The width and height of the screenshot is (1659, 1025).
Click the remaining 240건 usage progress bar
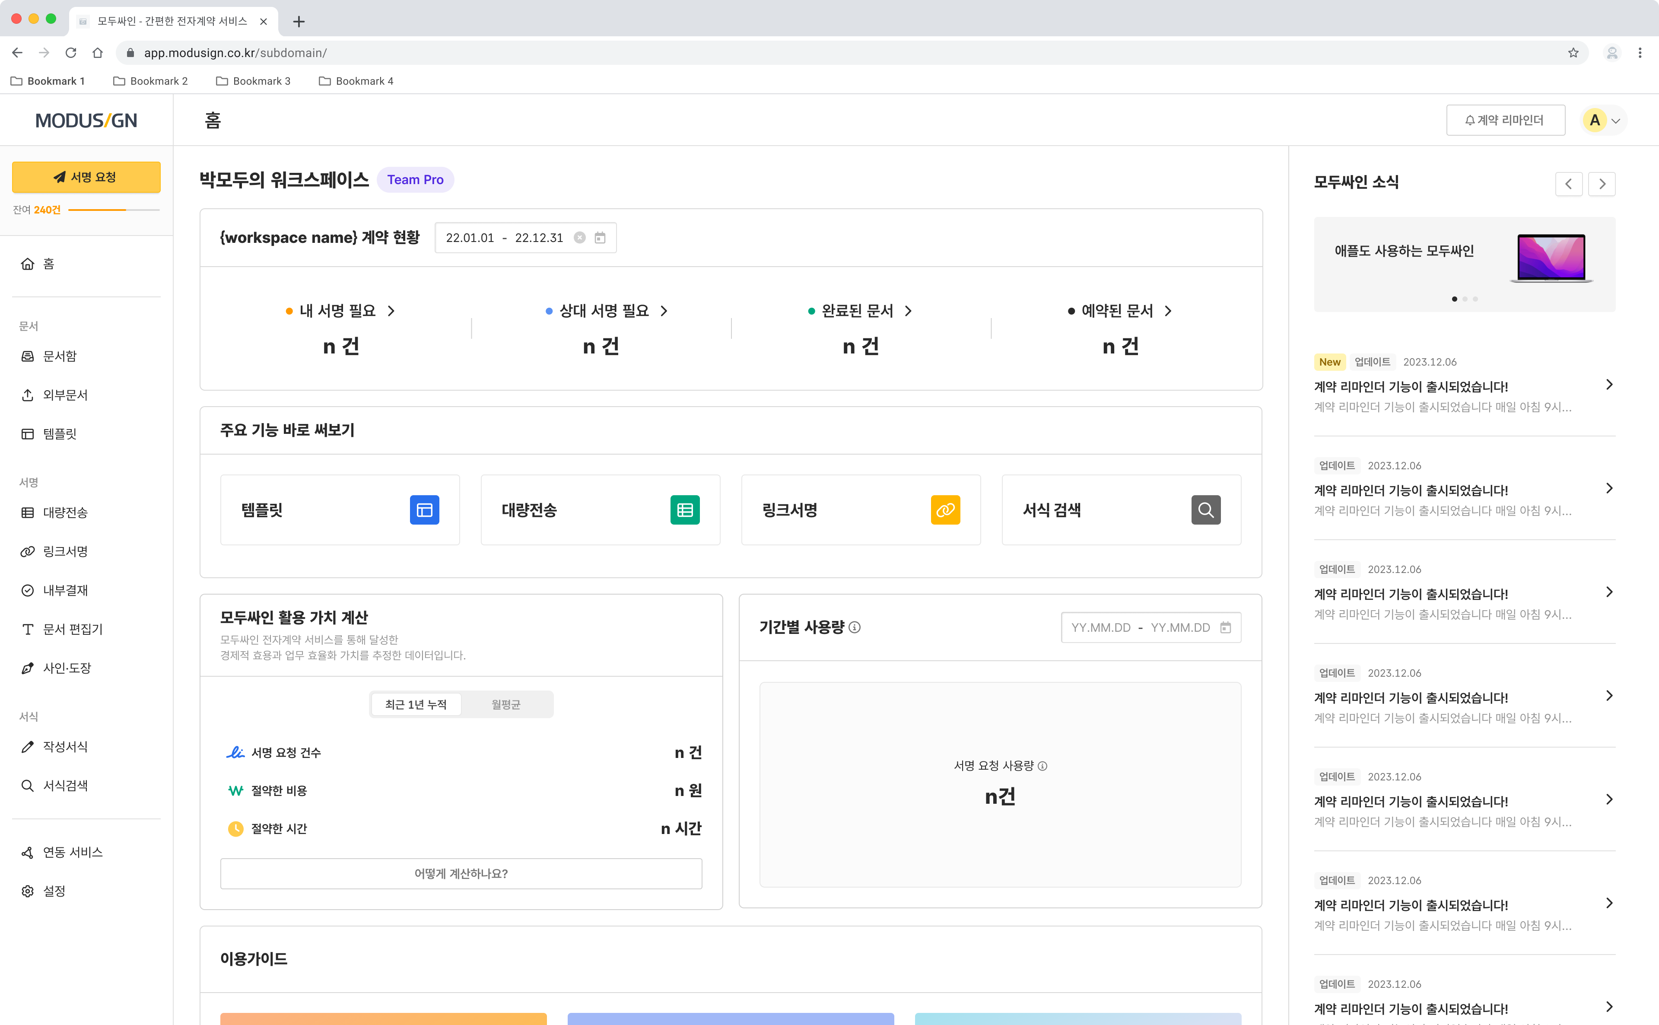click(x=113, y=210)
